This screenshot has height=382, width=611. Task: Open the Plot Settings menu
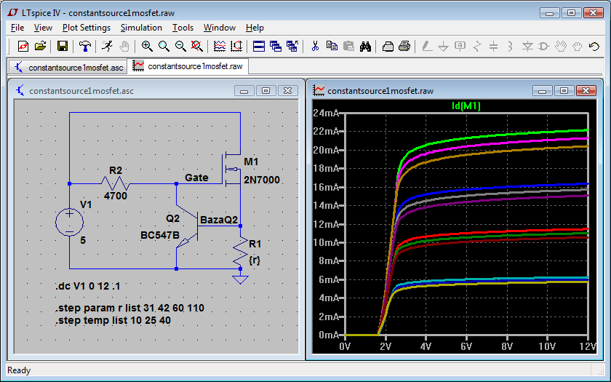(87, 28)
